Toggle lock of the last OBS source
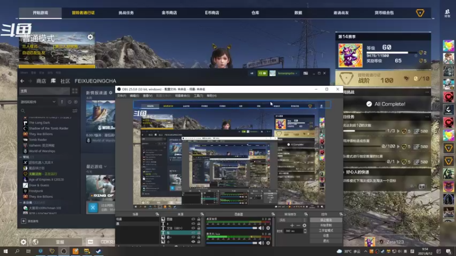The width and height of the screenshot is (456, 256). 198,241
